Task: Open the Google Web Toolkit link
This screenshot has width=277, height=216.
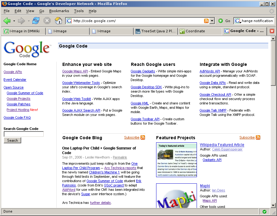Action: click(76, 99)
